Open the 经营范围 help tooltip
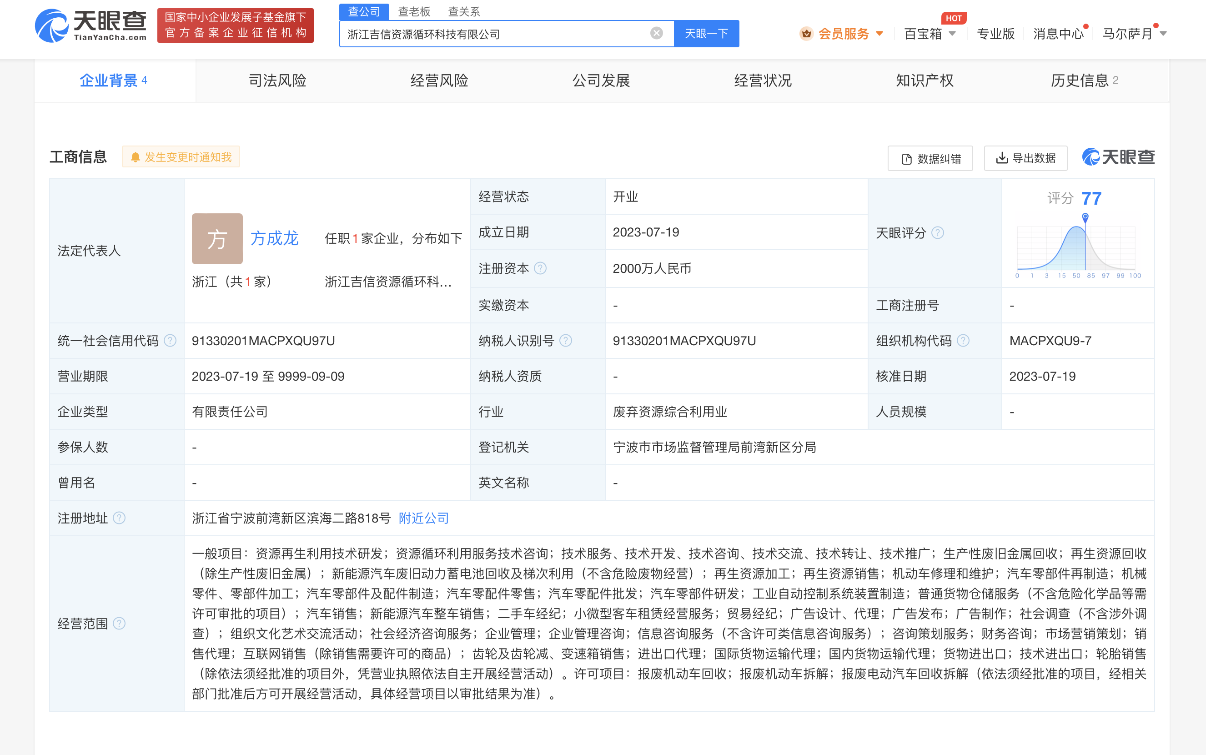The image size is (1206, 755). [x=119, y=623]
